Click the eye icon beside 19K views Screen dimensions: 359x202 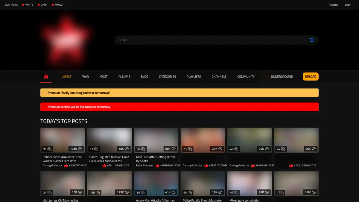tap(220, 192)
